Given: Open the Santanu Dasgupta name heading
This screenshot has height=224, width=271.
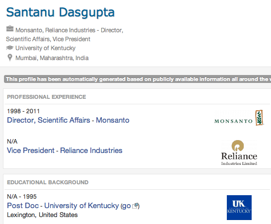Looking at the screenshot, I should coord(61,12).
